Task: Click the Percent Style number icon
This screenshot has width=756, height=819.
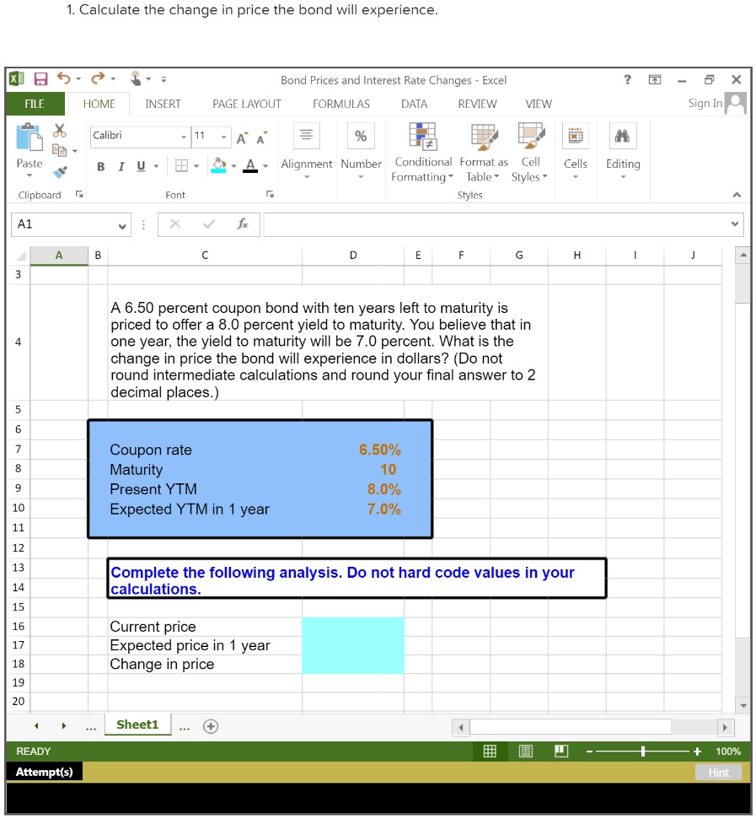Action: tap(361, 135)
